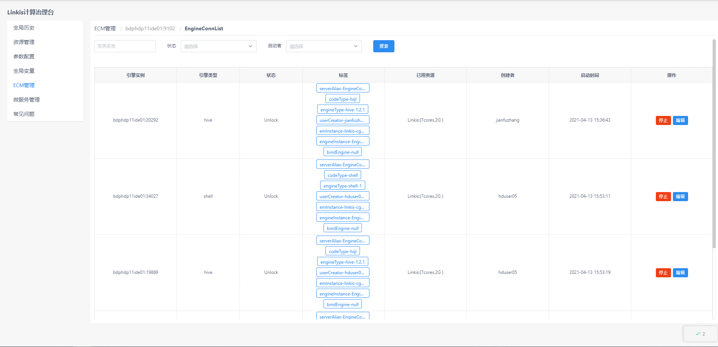Select ECM管理 in the sidebar
The width and height of the screenshot is (718, 347).
coord(24,85)
